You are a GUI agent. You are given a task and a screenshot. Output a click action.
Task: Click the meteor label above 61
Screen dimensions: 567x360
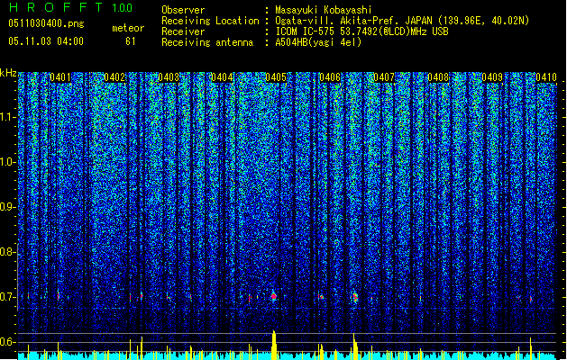[x=128, y=28]
